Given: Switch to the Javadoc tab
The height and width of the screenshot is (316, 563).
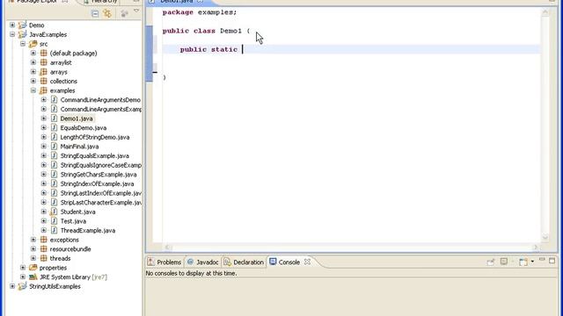Looking at the screenshot, I should coord(203,262).
